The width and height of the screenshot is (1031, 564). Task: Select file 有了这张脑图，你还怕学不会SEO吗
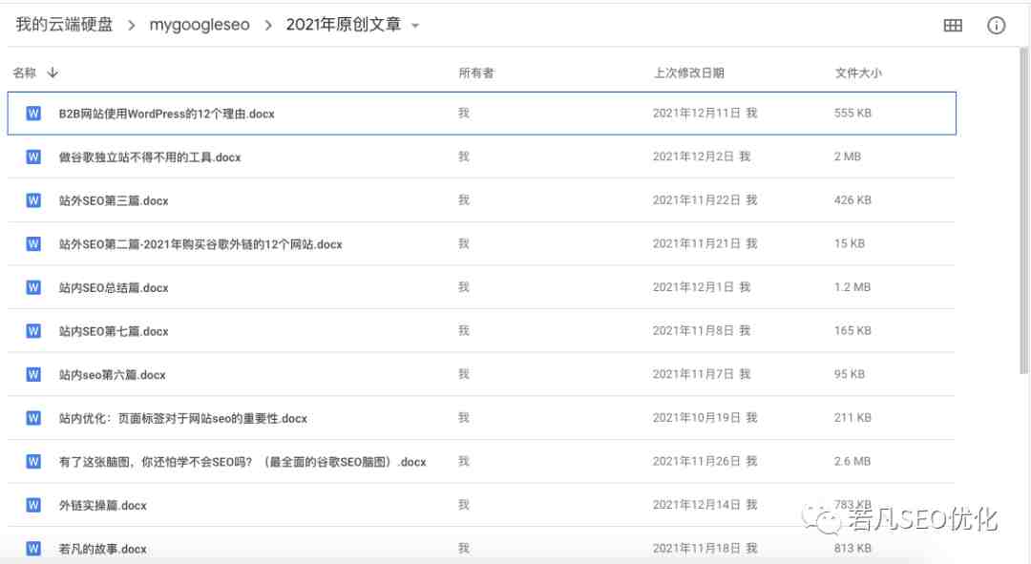point(242,462)
